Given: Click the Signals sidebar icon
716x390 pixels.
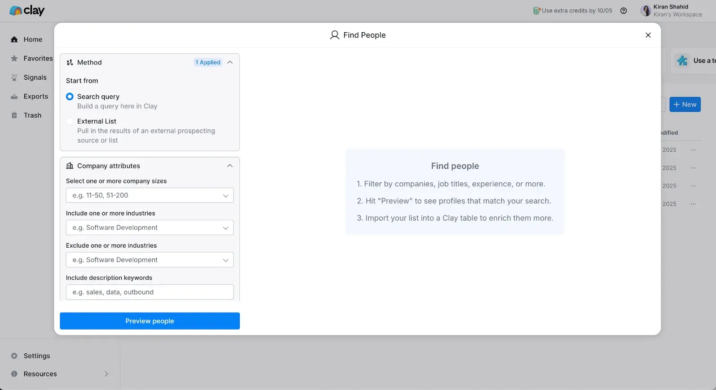Looking at the screenshot, I should click(14, 77).
